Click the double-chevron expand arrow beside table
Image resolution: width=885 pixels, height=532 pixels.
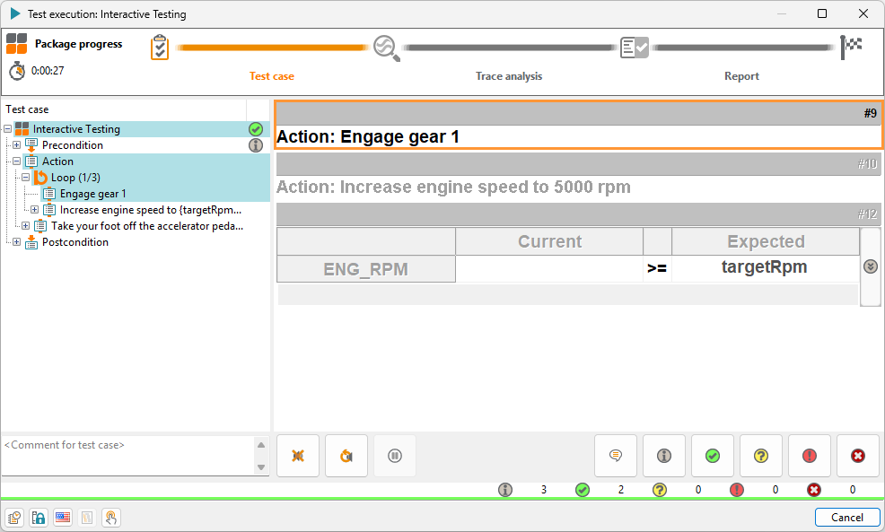tap(871, 266)
